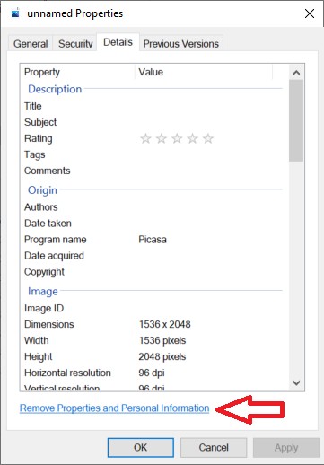Click the Picasa value
The image size is (324, 465).
click(153, 240)
